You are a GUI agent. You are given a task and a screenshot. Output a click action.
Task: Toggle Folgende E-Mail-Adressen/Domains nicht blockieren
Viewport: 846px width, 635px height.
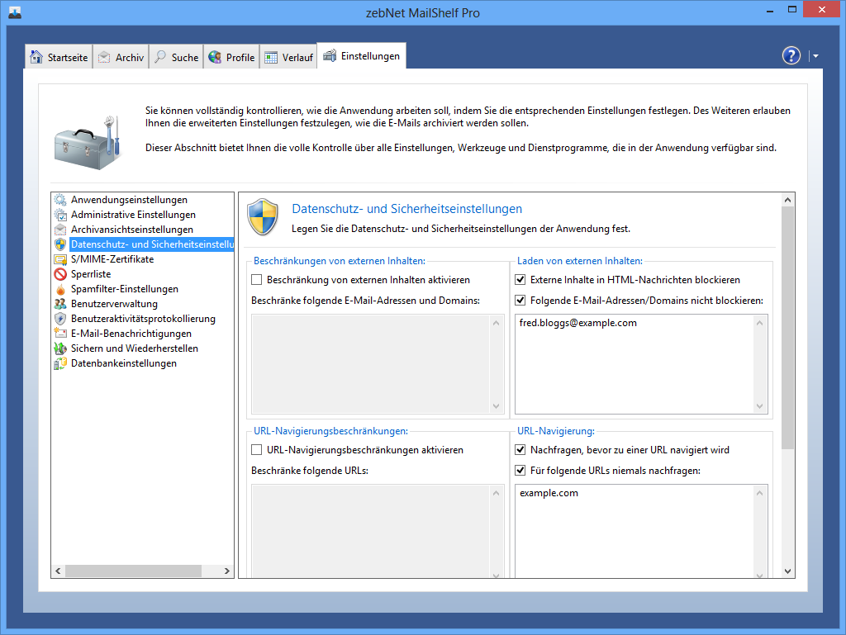tap(520, 301)
